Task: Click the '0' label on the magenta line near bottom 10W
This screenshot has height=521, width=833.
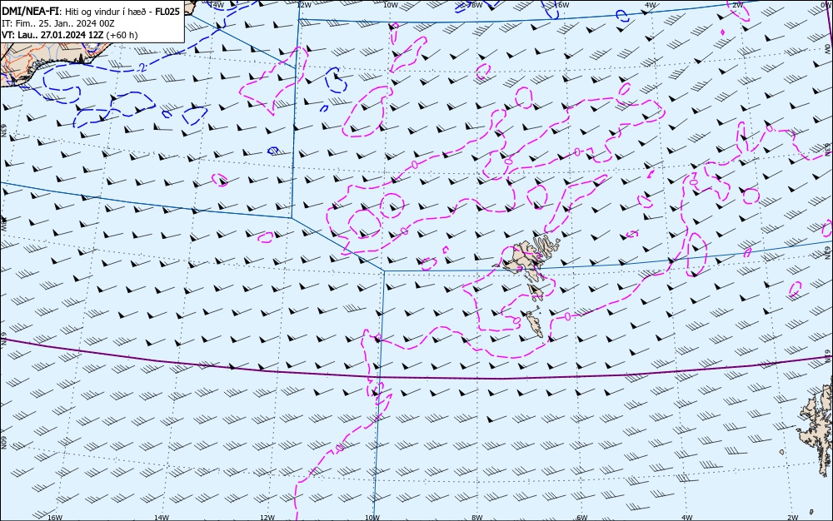Action: pyautogui.click(x=340, y=449)
